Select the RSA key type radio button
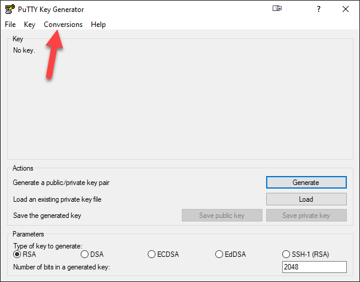Screen dimensions: 360x282 [17, 254]
